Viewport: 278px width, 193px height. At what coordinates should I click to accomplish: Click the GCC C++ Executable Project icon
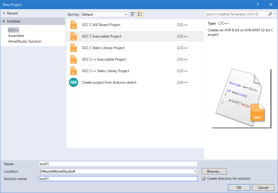(x=74, y=59)
